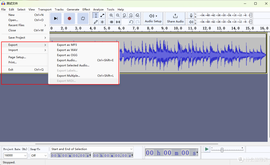Image resolution: width=270 pixels, height=165 pixels.
Task: Open the Snap-To Off dropdown
Action: pos(39,155)
